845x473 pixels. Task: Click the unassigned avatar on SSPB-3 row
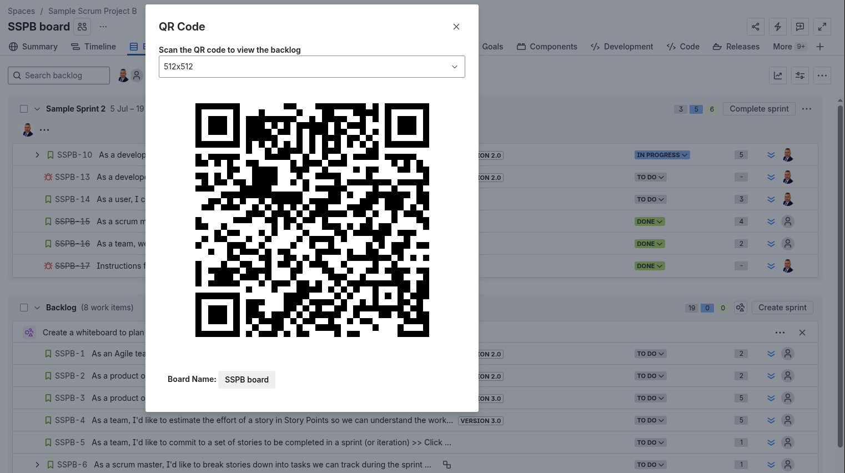(x=788, y=398)
